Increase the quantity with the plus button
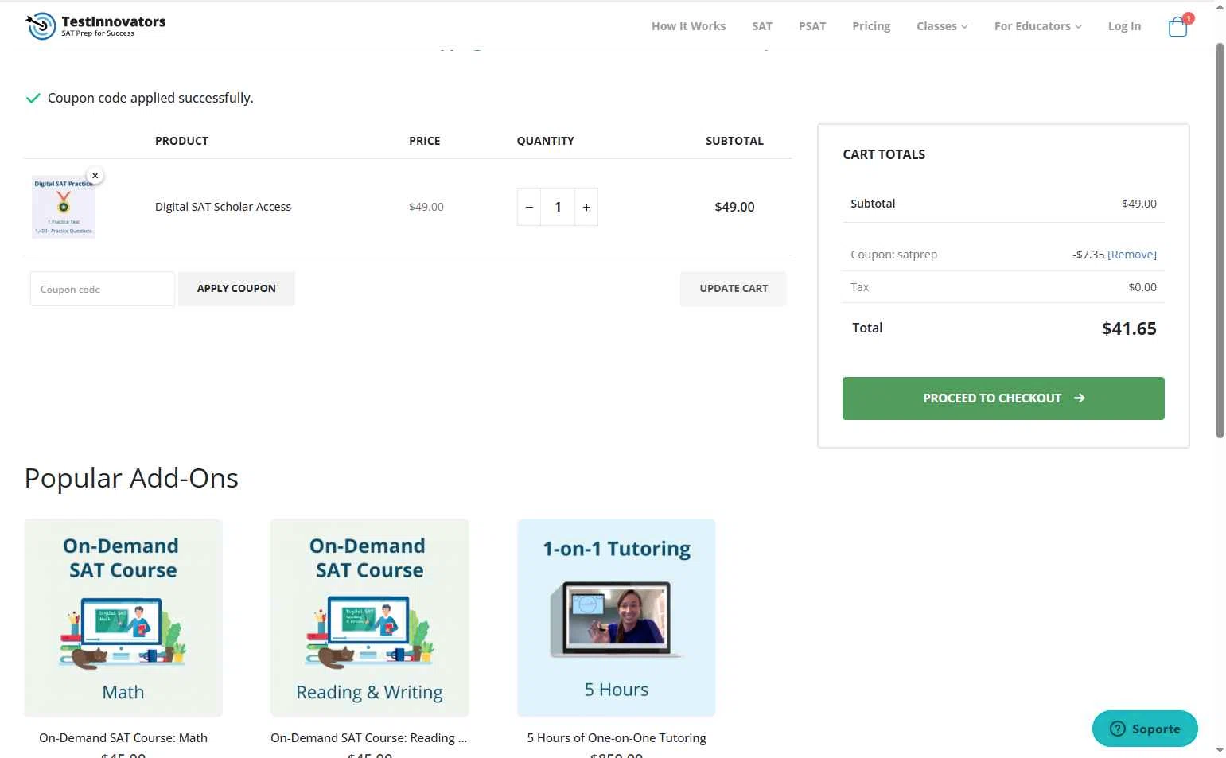The width and height of the screenshot is (1226, 758). pyautogui.click(x=586, y=207)
